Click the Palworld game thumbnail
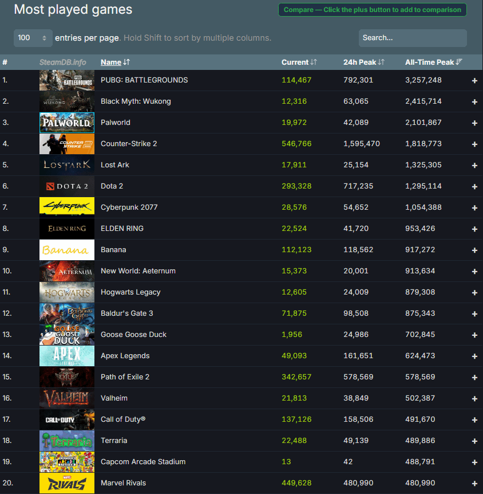The height and width of the screenshot is (494, 483). coord(67,123)
